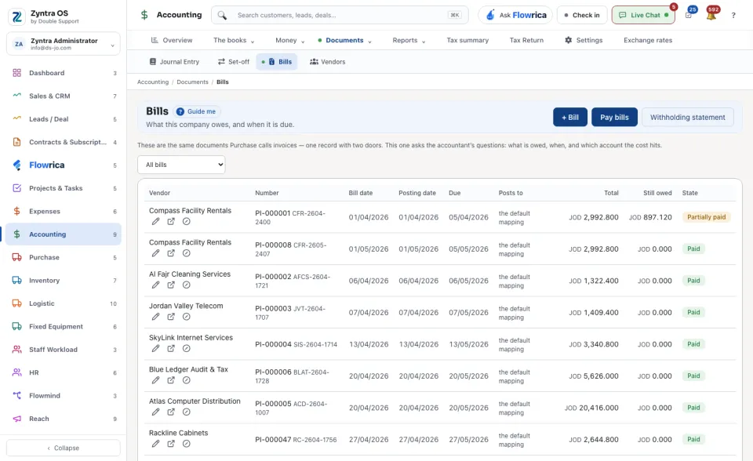Open the Flowmind icon
753x461 pixels.
16,395
